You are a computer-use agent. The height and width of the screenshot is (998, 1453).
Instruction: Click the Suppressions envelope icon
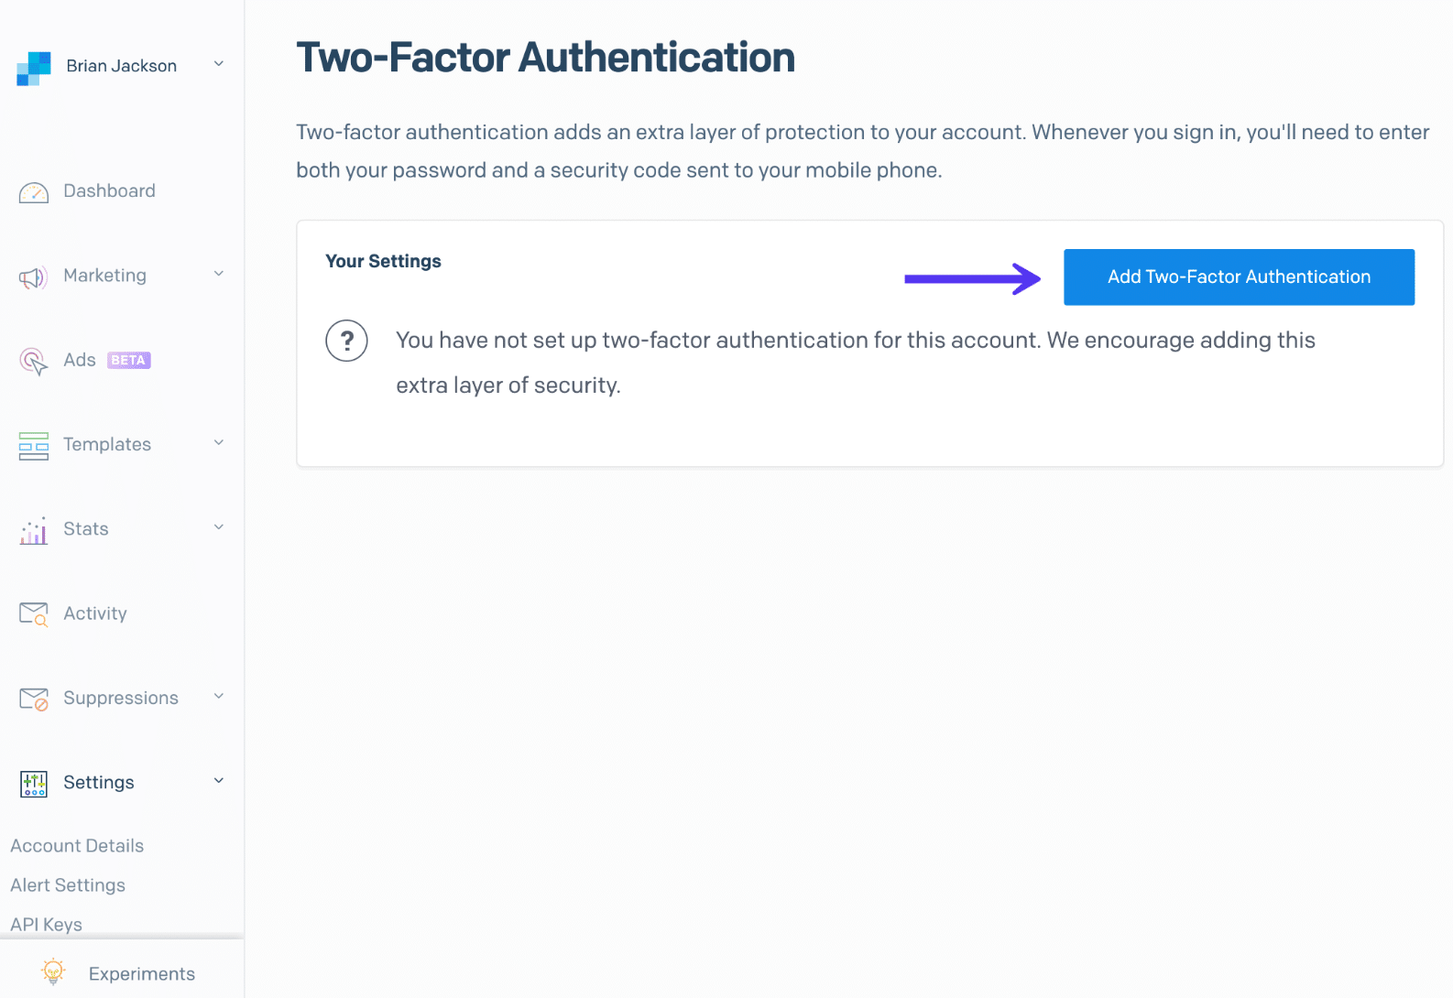[x=33, y=698]
